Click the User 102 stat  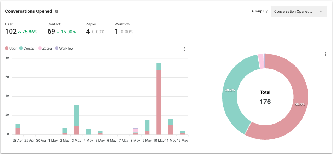pos(11,32)
